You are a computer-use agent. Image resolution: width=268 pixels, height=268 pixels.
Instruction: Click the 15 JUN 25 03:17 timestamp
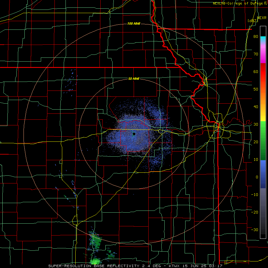pos(202,266)
